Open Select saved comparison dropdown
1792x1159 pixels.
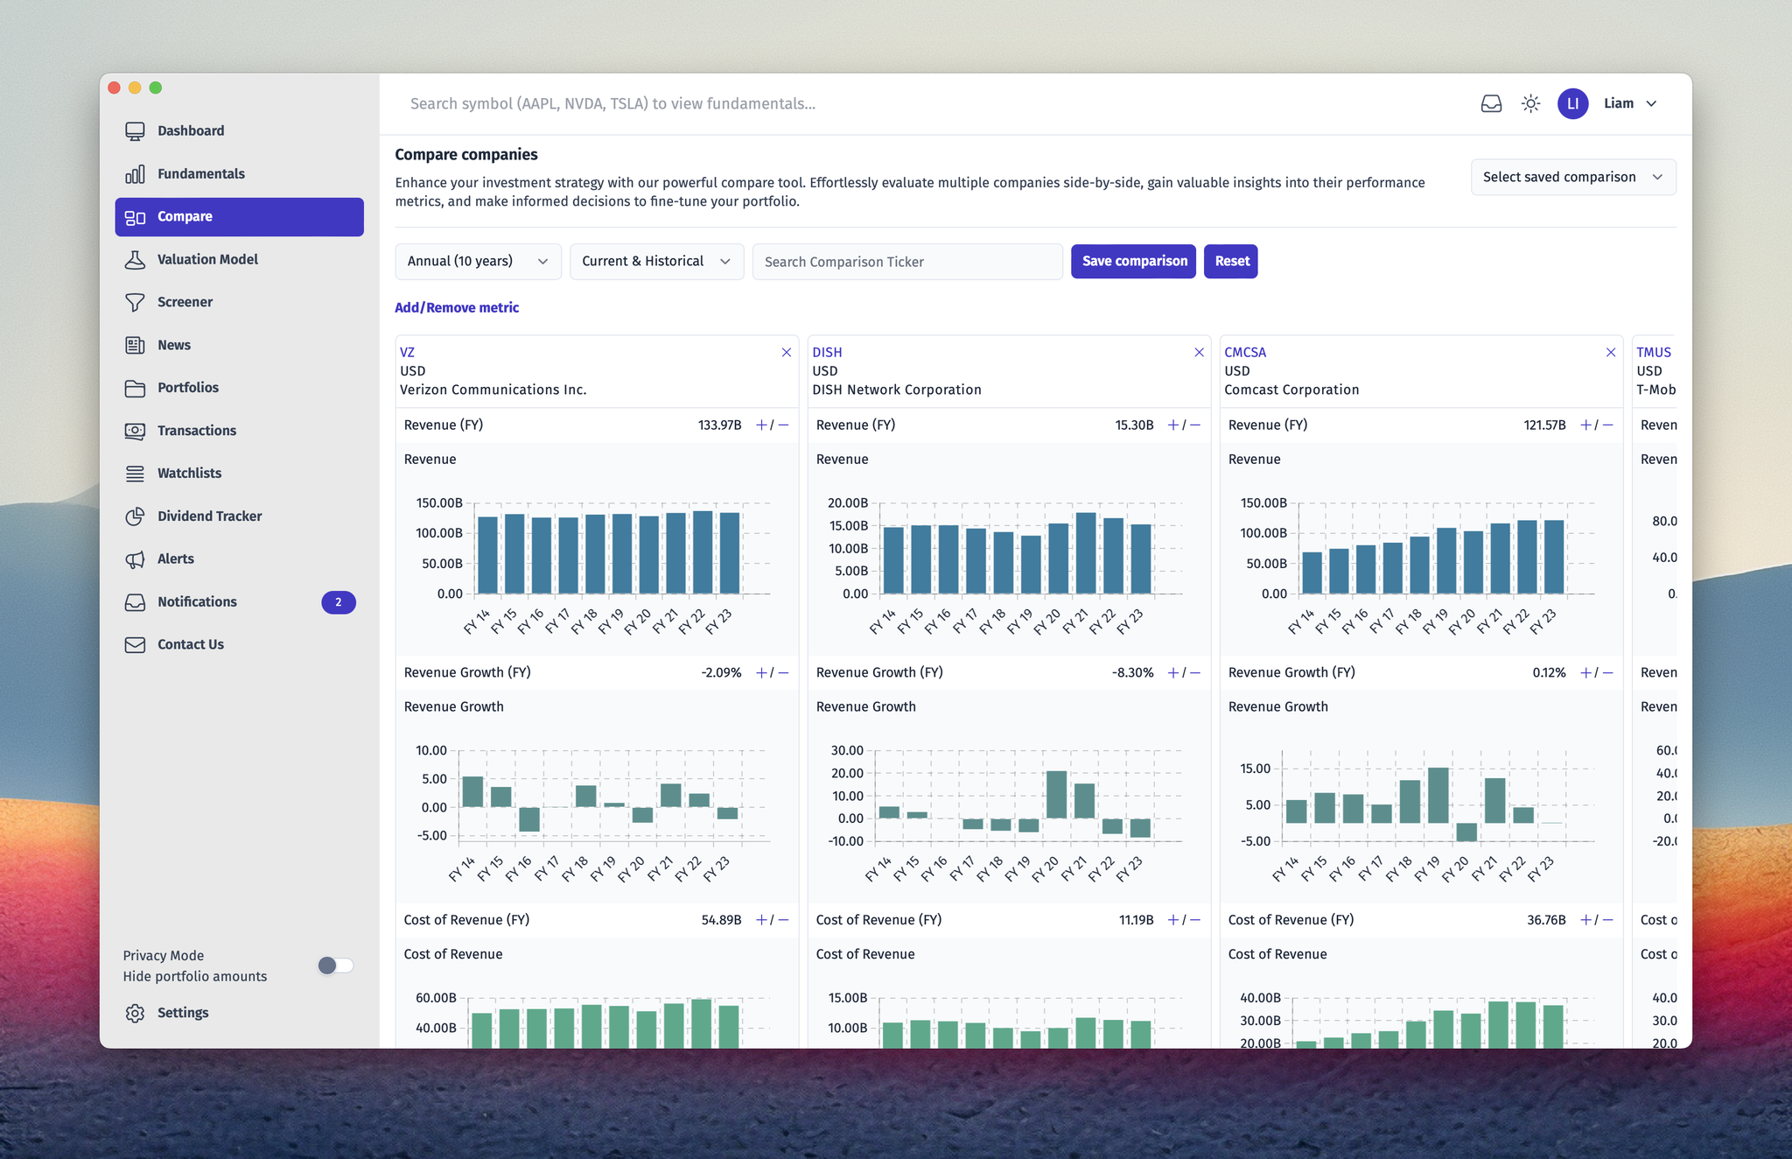coord(1573,178)
